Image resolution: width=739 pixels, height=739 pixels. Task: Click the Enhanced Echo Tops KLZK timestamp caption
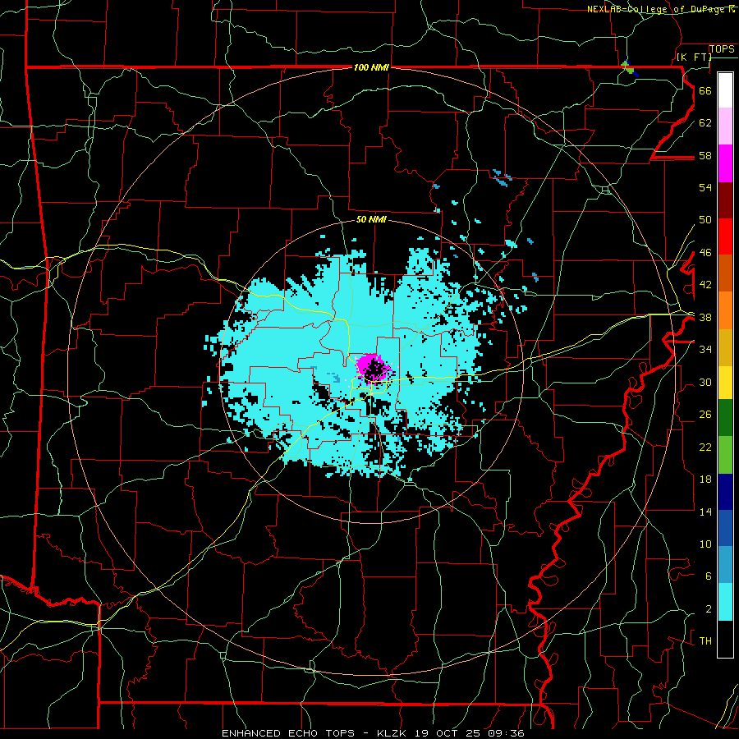click(x=373, y=733)
